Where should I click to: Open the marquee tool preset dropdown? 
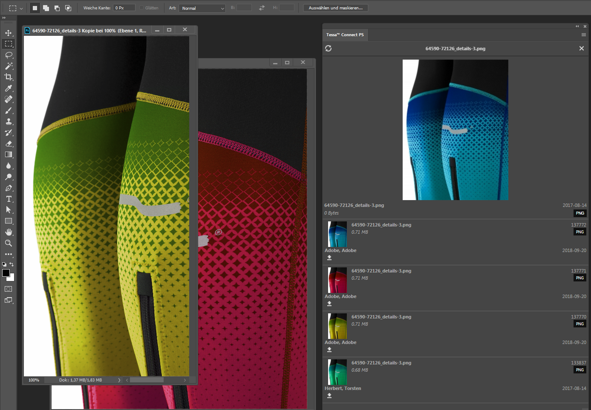pyautogui.click(x=21, y=8)
